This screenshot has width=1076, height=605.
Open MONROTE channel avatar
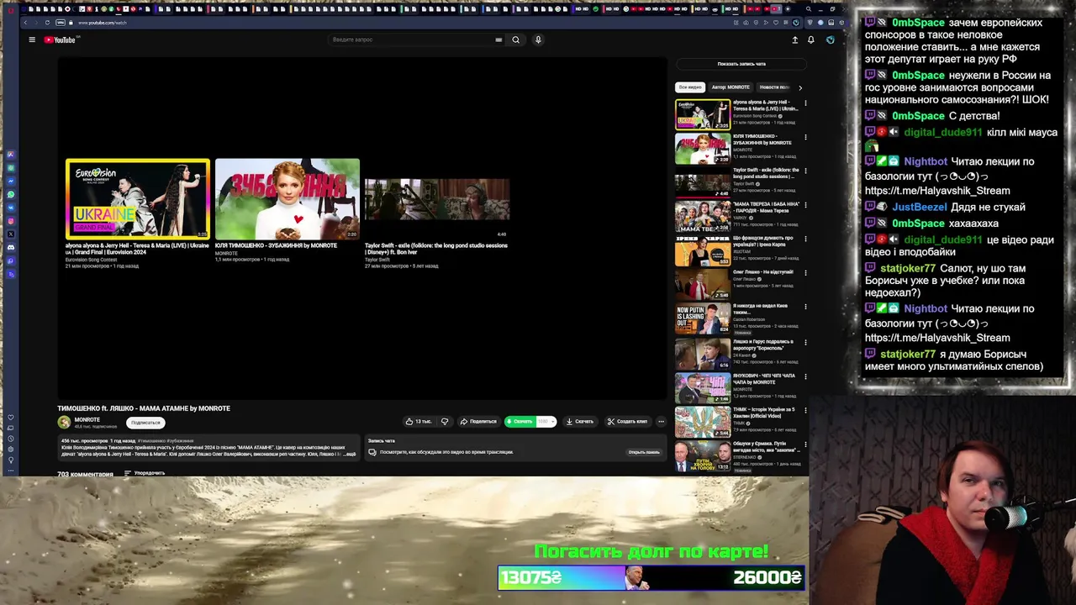coord(64,423)
